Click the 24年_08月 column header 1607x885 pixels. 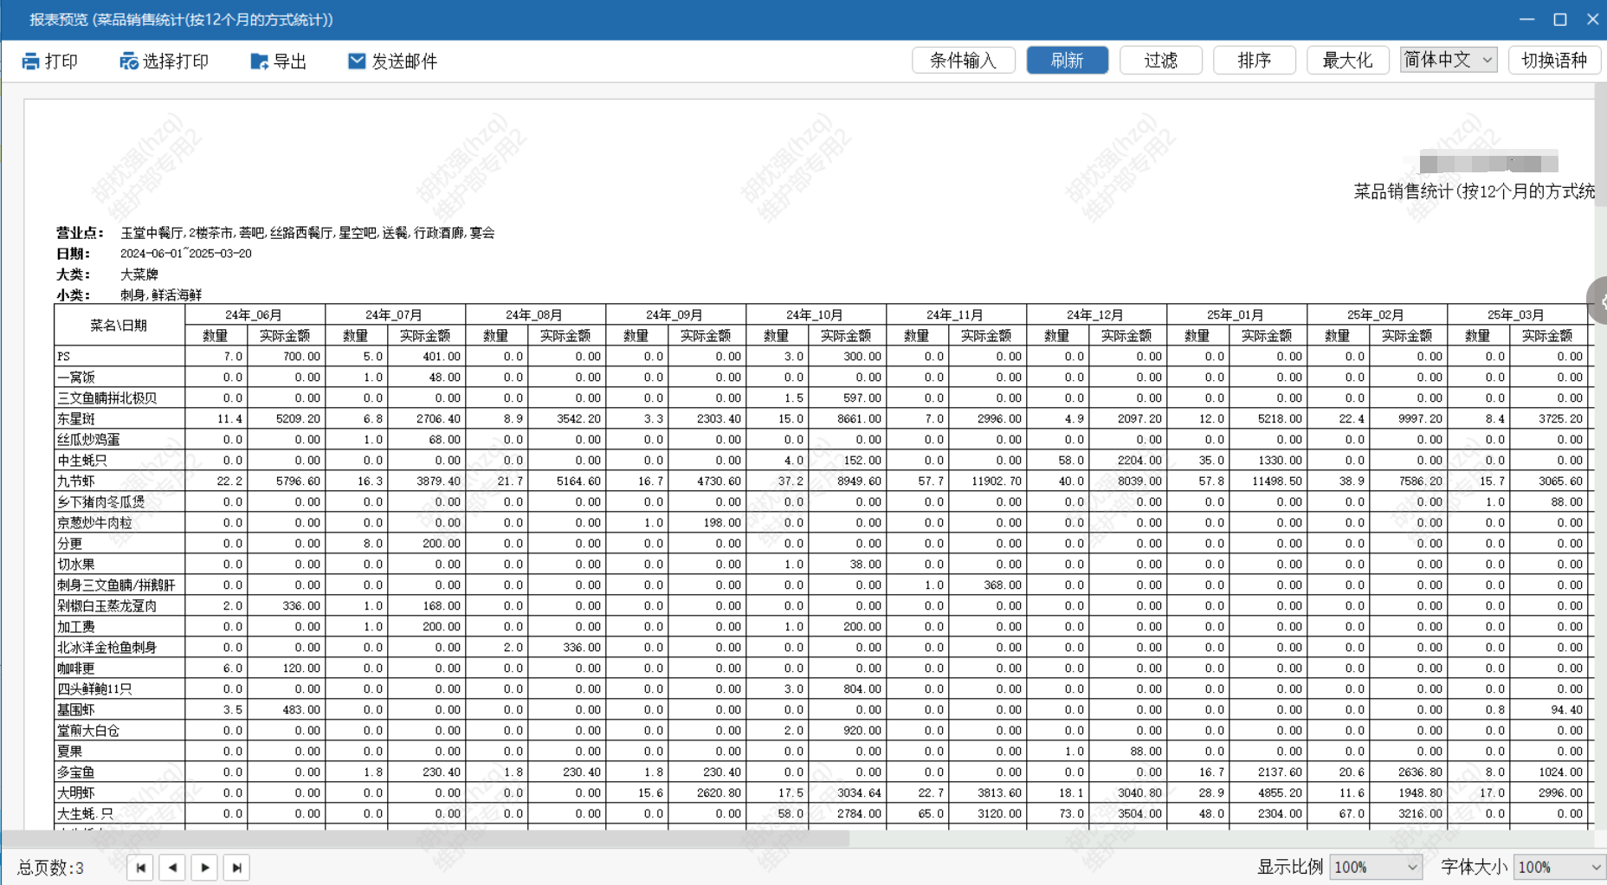pos(535,315)
